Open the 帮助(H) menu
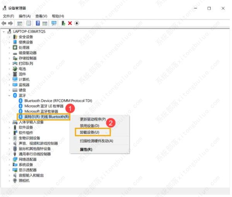The image size is (232, 197). point(58,16)
